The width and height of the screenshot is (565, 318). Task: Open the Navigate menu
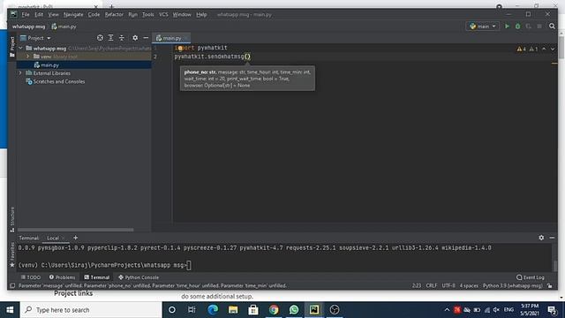73,15
